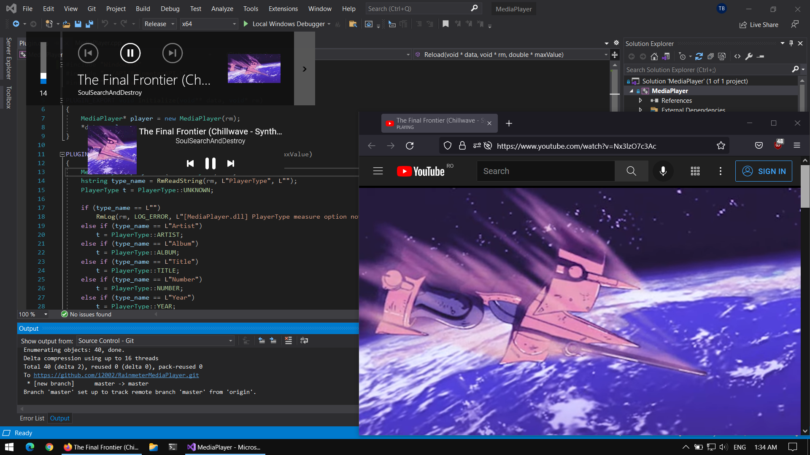Open Solution Explorer Properties wrench icon

pos(749,56)
